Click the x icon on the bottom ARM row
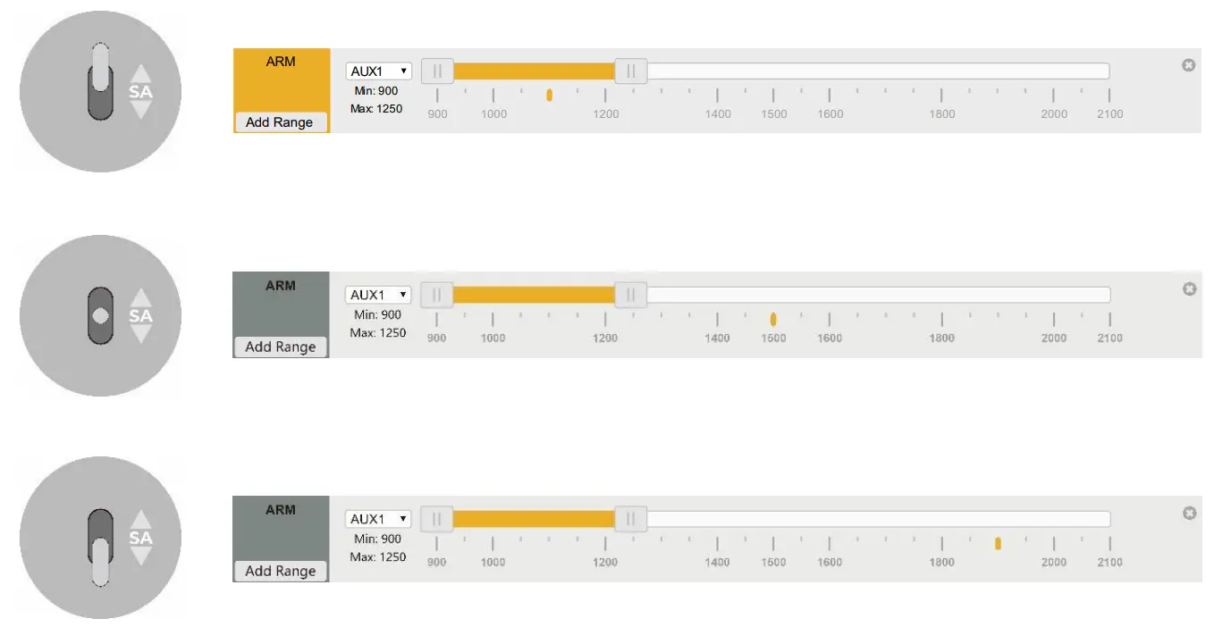The height and width of the screenshot is (627, 1214). pyautogui.click(x=1189, y=513)
